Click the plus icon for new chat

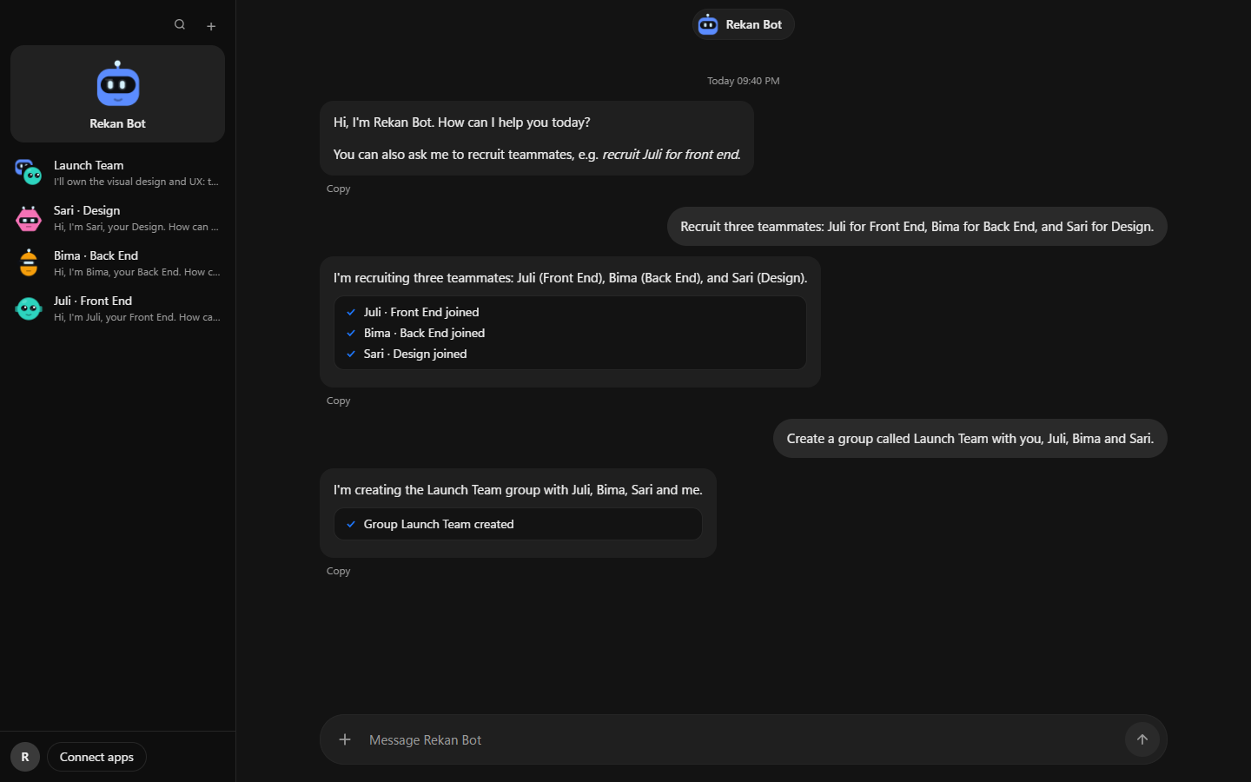pos(211,26)
